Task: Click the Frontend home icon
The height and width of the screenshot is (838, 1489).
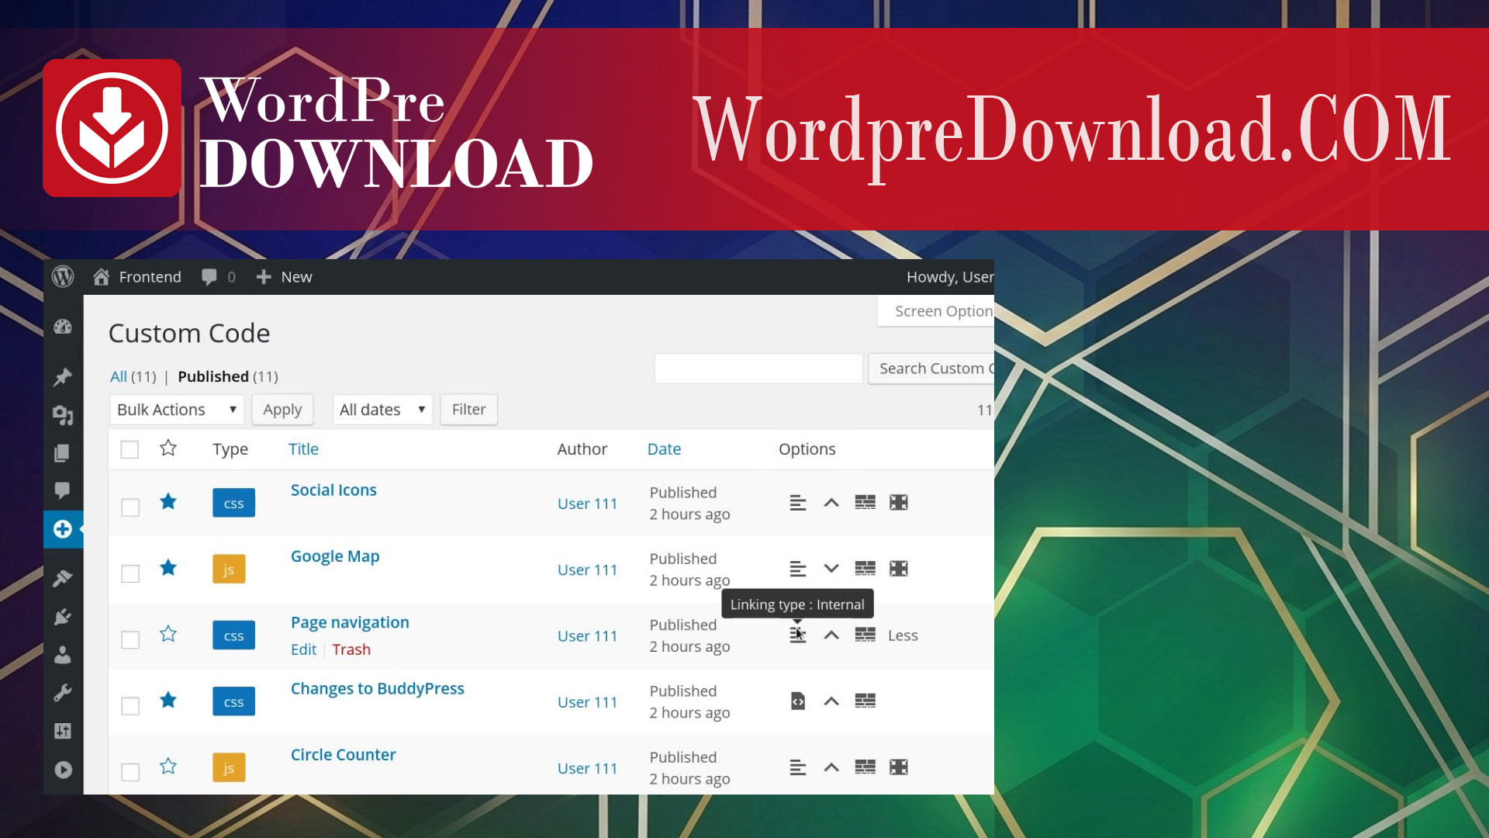Action: (101, 277)
